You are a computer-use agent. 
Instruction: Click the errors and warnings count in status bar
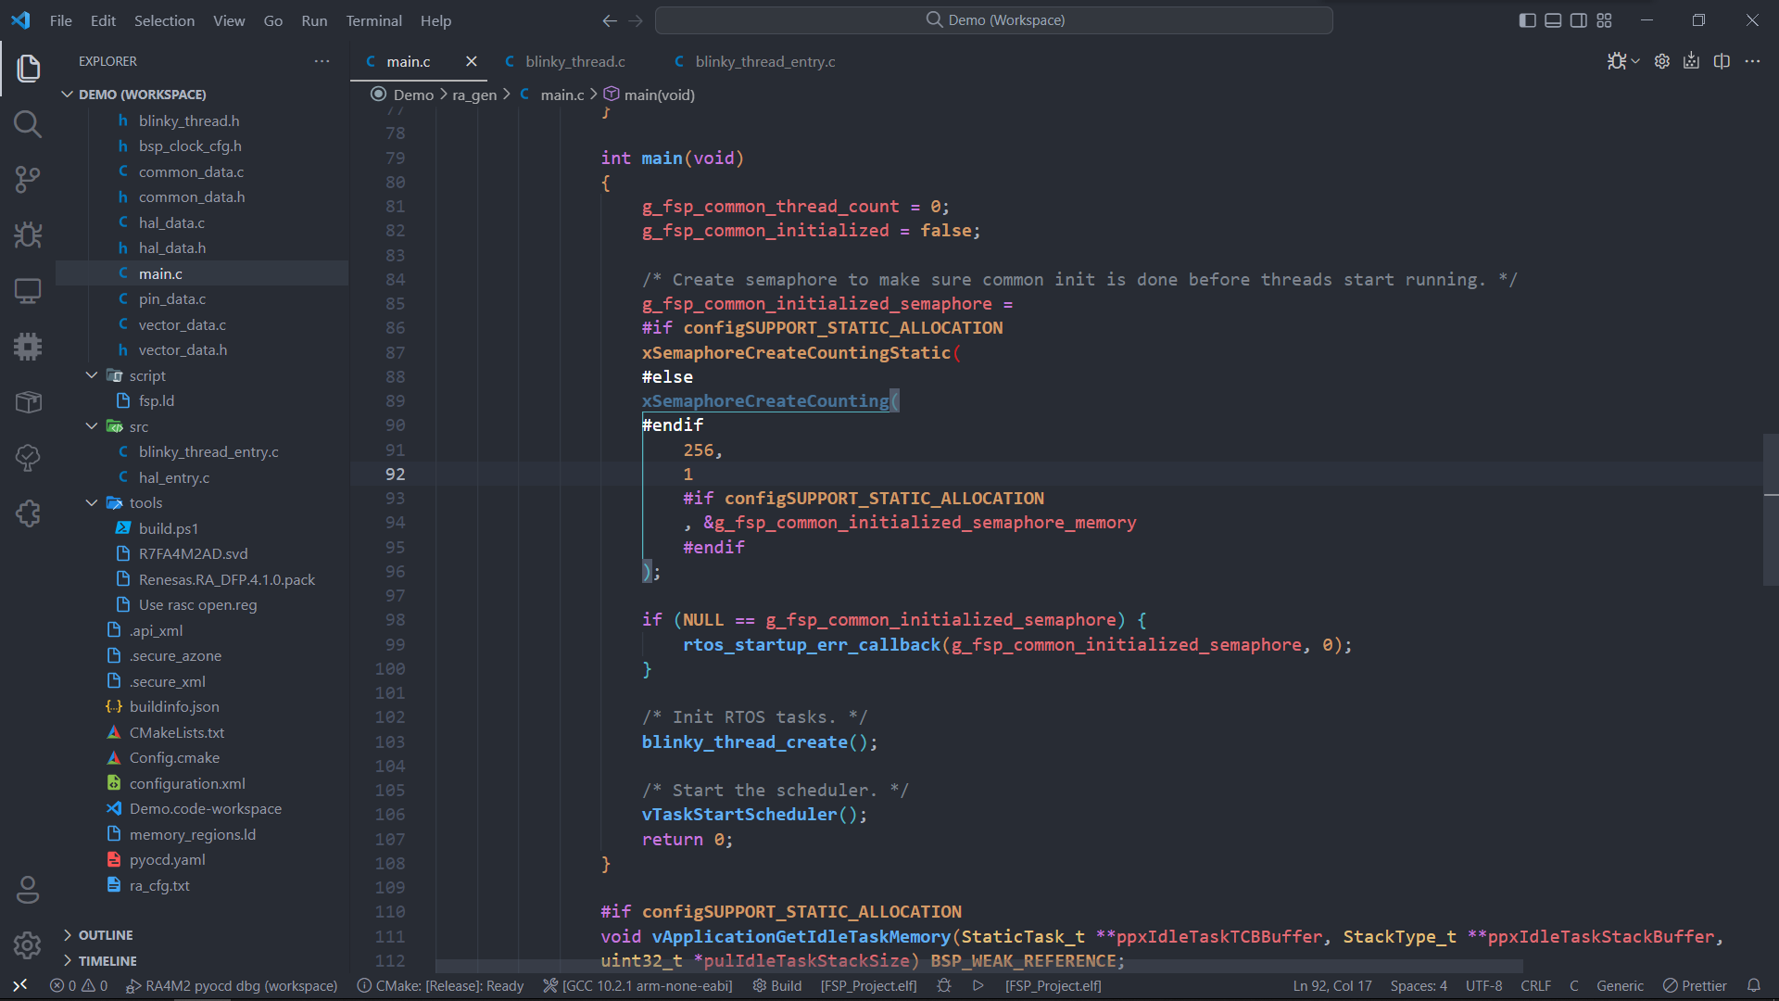coord(79,985)
